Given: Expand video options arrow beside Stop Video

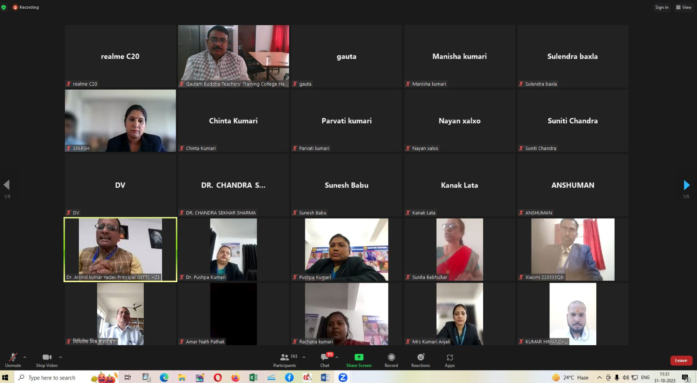Looking at the screenshot, I should point(61,357).
